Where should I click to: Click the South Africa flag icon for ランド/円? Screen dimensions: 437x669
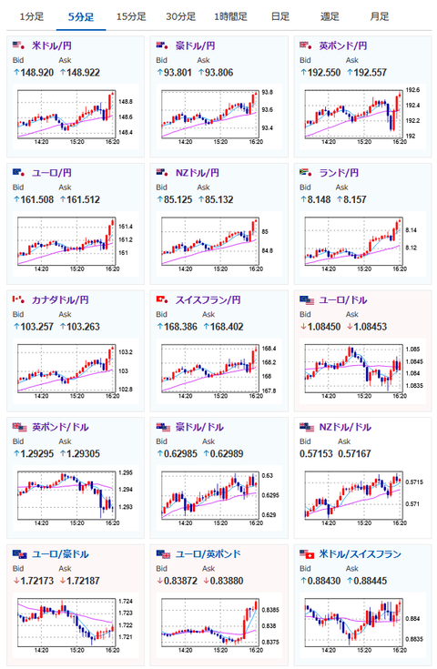[x=306, y=172]
